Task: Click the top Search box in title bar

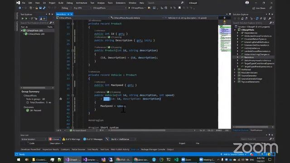Action: (x=166, y=3)
